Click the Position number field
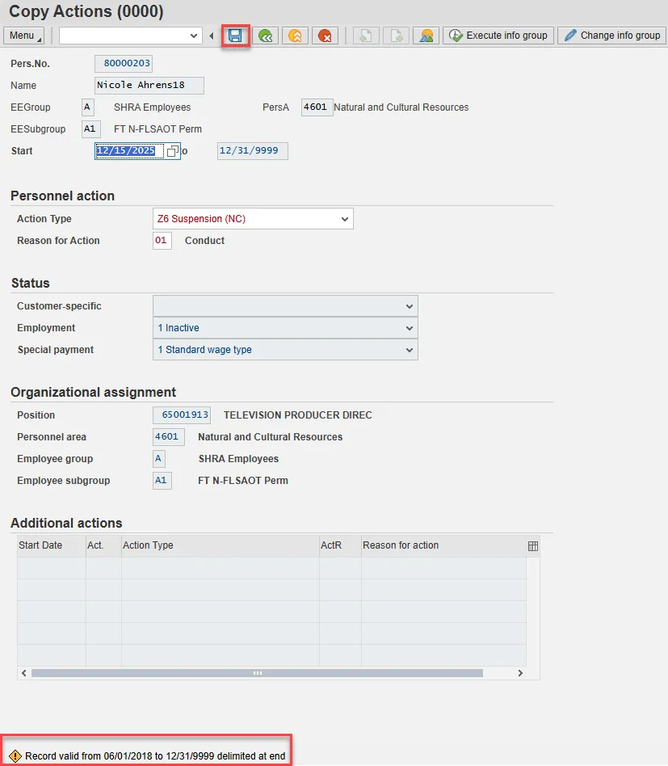Screen dimensions: 668x766 pyautogui.click(x=182, y=415)
